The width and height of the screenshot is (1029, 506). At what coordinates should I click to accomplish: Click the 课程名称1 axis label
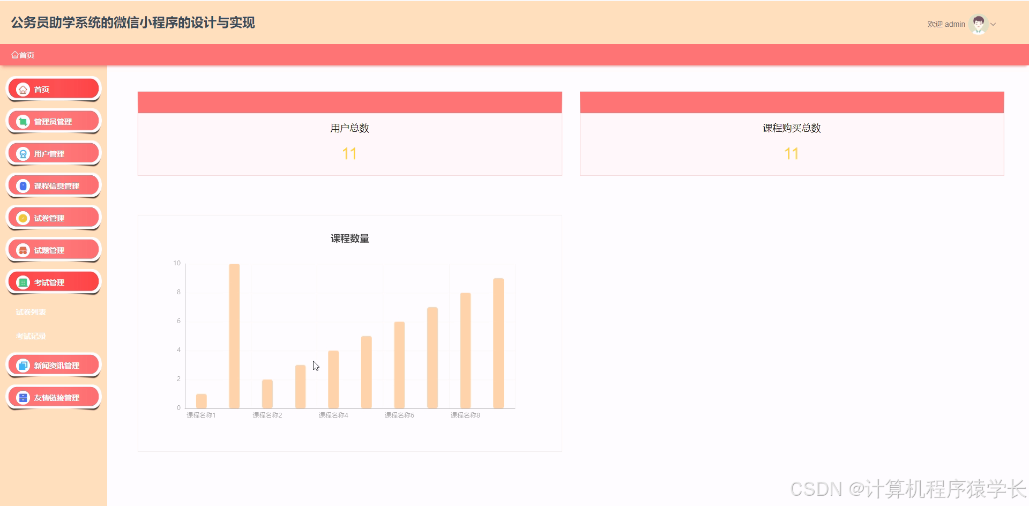[x=201, y=415]
